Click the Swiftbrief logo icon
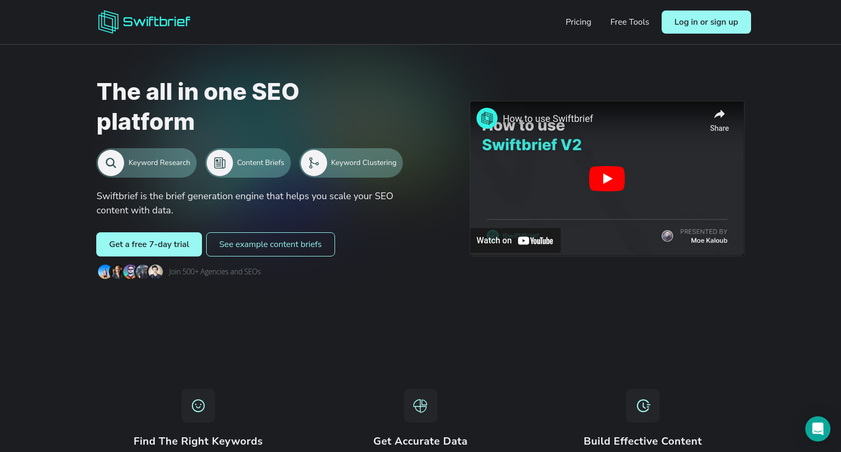This screenshot has height=452, width=841. (x=108, y=22)
